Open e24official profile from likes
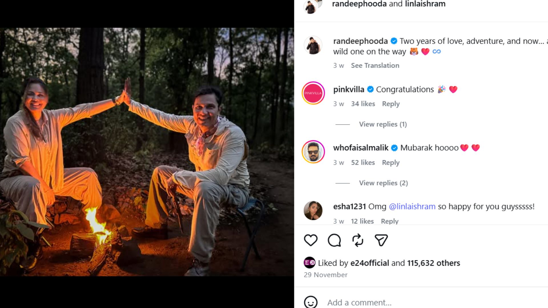 click(x=370, y=263)
